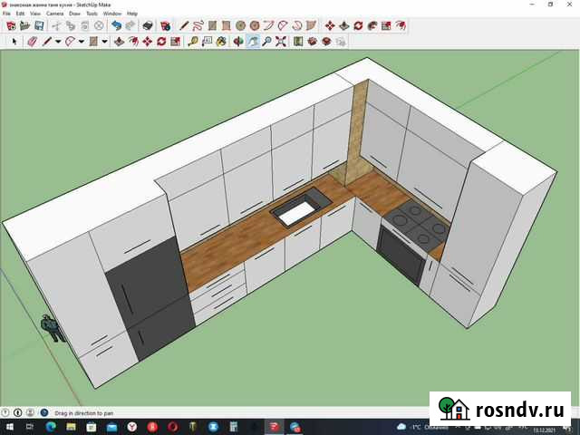The image size is (580, 435).
Task: Select the Pan hand tool
Action: [253, 41]
